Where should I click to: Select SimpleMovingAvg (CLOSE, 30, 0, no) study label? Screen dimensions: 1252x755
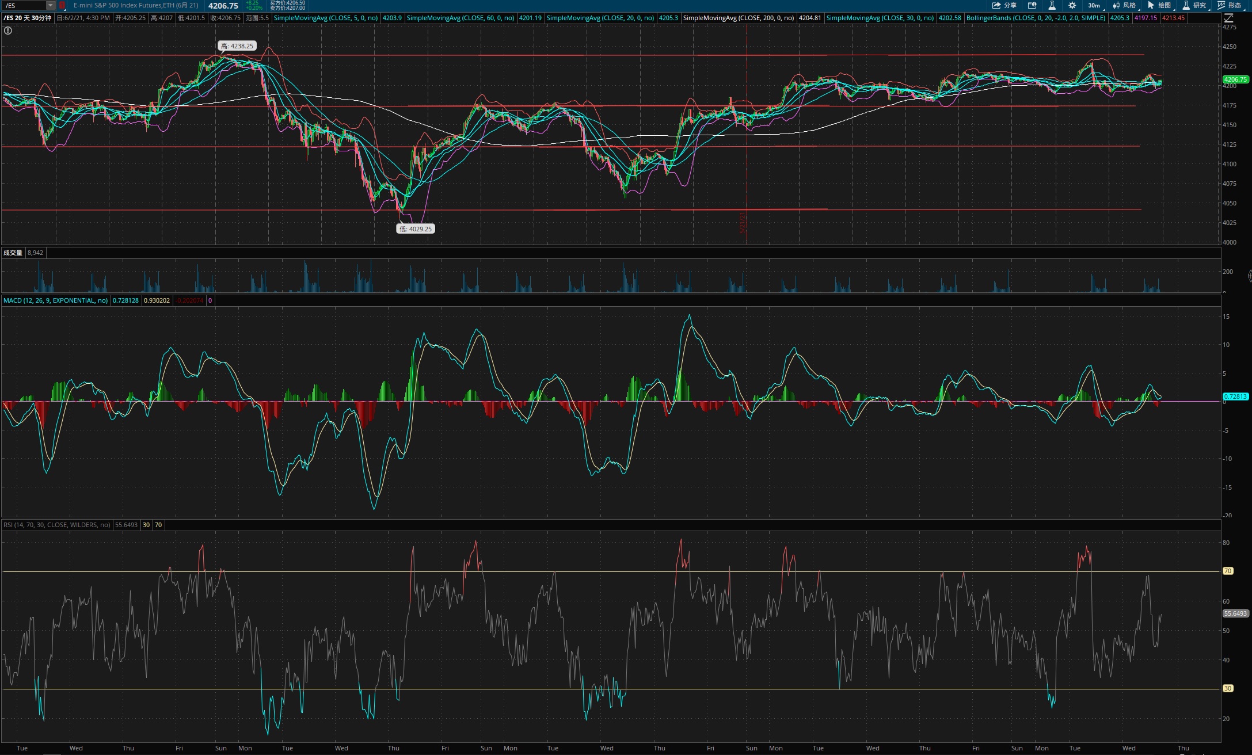coord(880,18)
